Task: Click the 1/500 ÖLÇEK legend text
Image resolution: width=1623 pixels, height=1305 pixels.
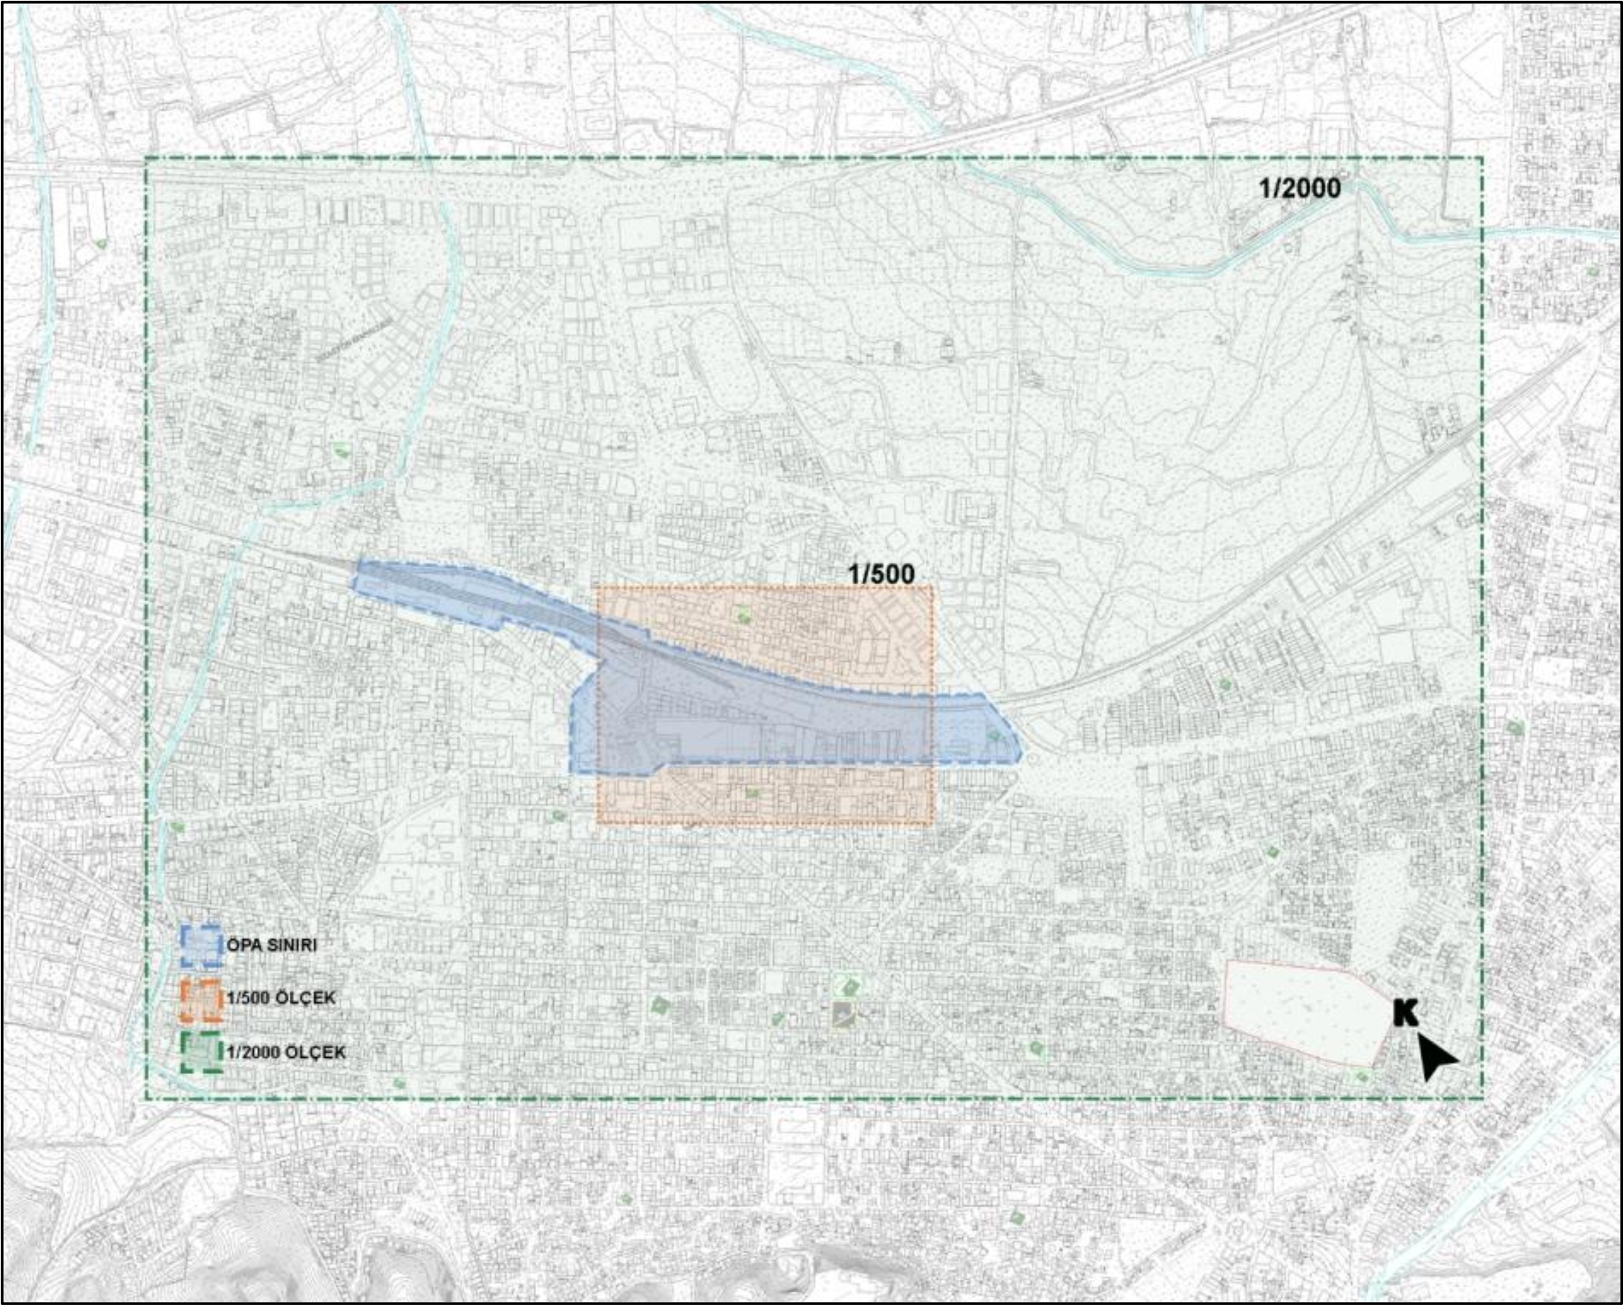Action: point(280,998)
